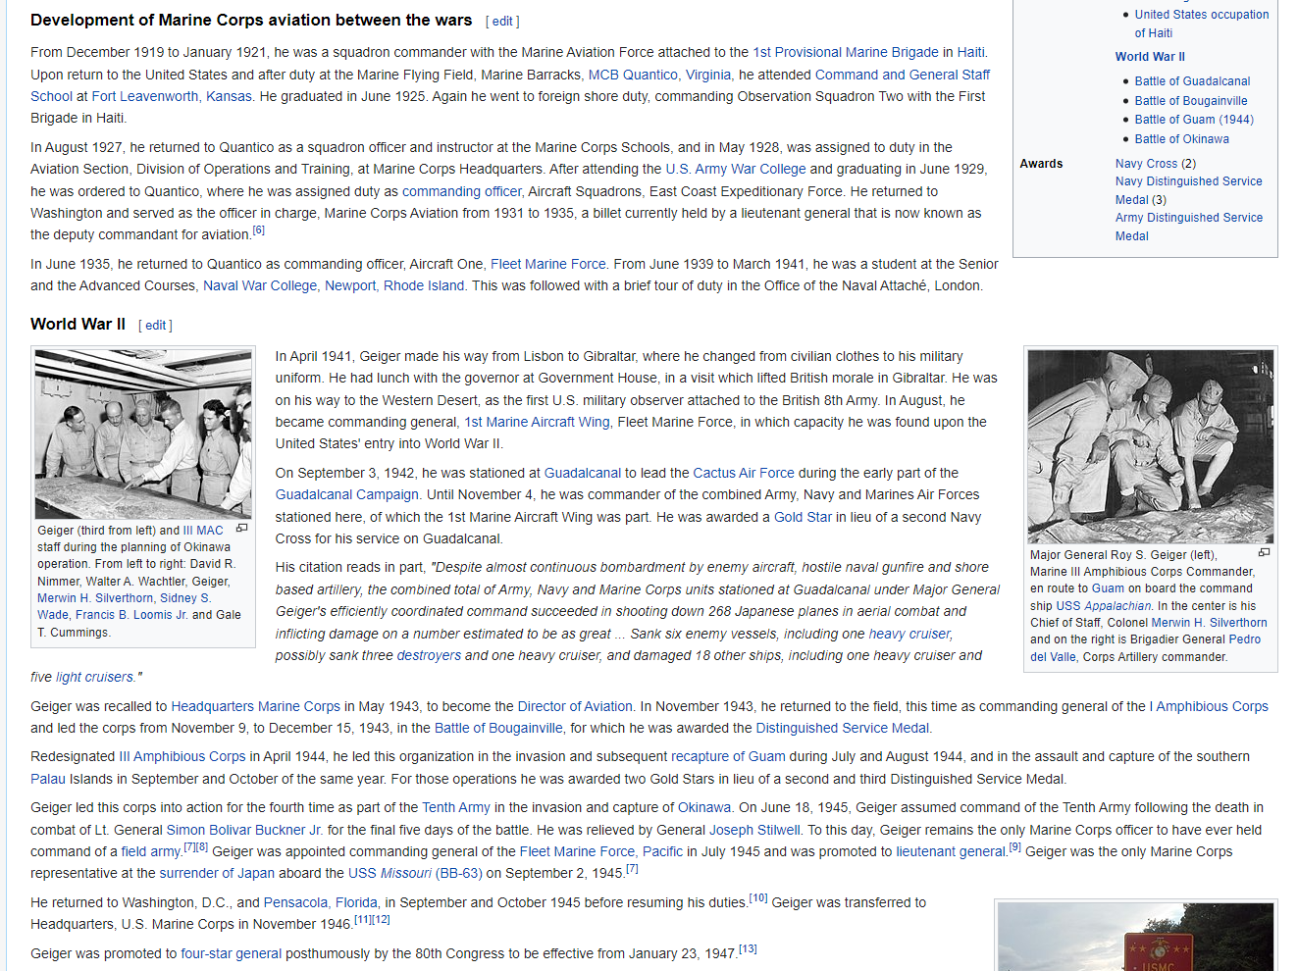Follow the Navy Cross award link

(1146, 164)
